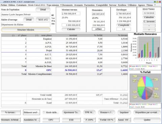The image size is (162, 124).
Task: Click the Montants Arbitrair... button
Action: pyautogui.click(x=11, y=120)
